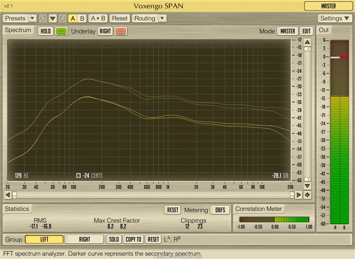Select the Out tab

[324, 30]
